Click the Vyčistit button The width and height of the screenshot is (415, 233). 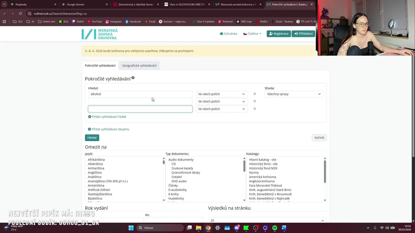(319, 138)
